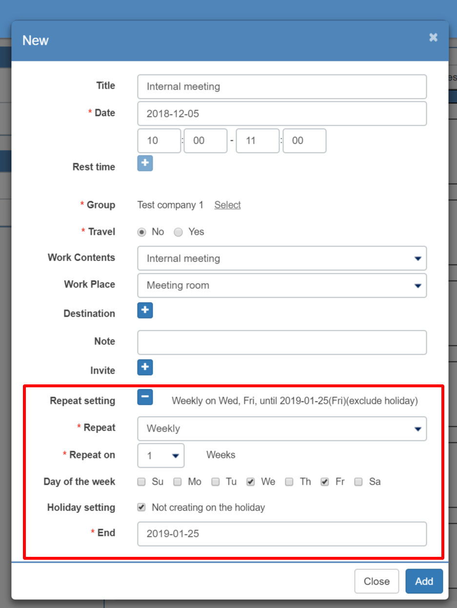
Task: Check the "Mo" day checkbox
Action: (x=177, y=482)
